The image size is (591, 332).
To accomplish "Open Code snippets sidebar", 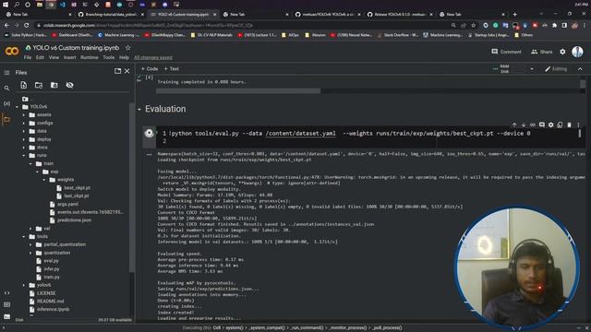I will tap(6, 293).
